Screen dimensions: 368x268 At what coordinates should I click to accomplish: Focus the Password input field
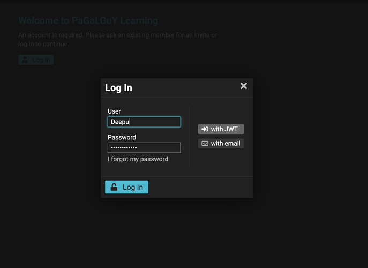coord(144,148)
